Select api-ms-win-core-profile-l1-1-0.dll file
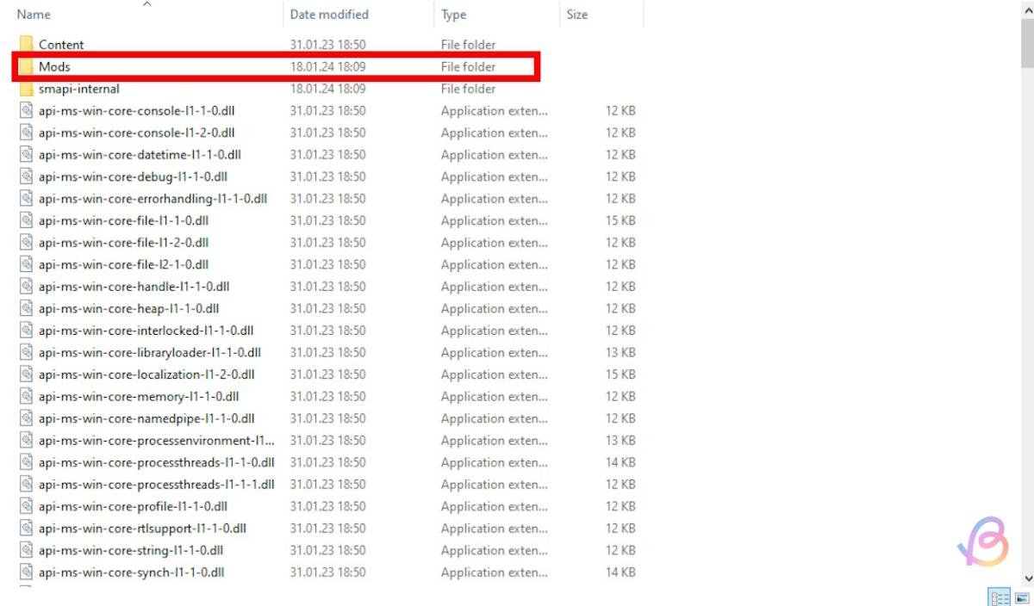This screenshot has height=606, width=1034. (133, 506)
